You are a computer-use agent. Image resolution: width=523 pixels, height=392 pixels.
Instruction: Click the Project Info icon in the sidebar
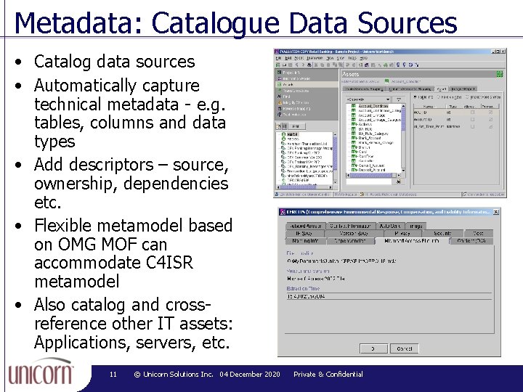[279, 73]
